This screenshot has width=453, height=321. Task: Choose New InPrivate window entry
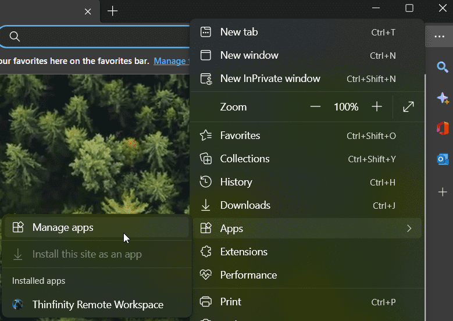pos(308,79)
